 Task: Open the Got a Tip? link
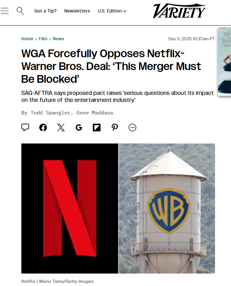45,11
